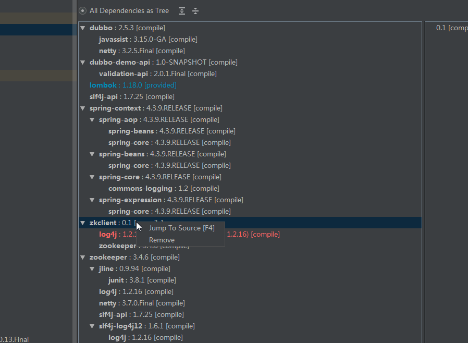The image size is (468, 343).
Task: Collapse the zkclient node arrow
Action: [x=83, y=223]
